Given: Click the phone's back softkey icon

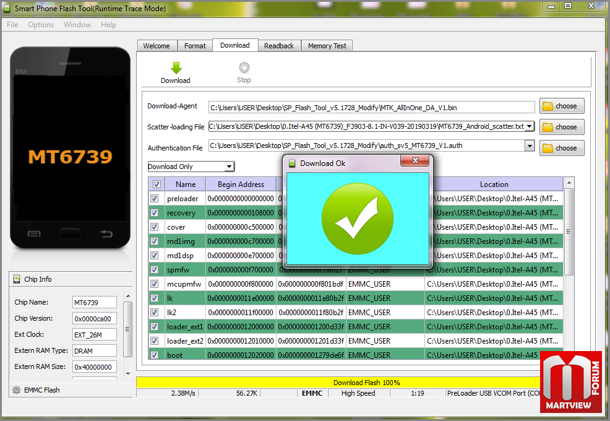Looking at the screenshot, I should point(106,233).
